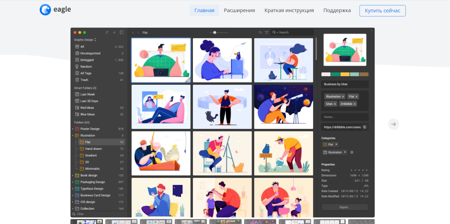450x224 pixels.
Task: Open Red Ideas smart folder
Action: [99, 108]
